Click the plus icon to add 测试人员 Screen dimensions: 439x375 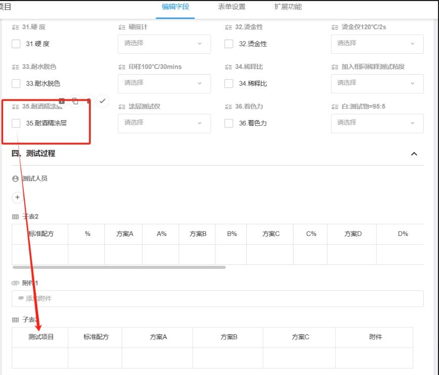tap(17, 197)
